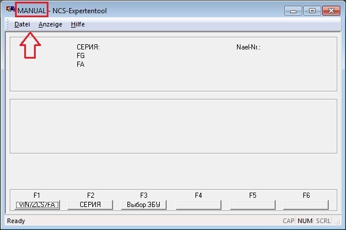Click the VIN/ZCS/FA button under F1

37,205
